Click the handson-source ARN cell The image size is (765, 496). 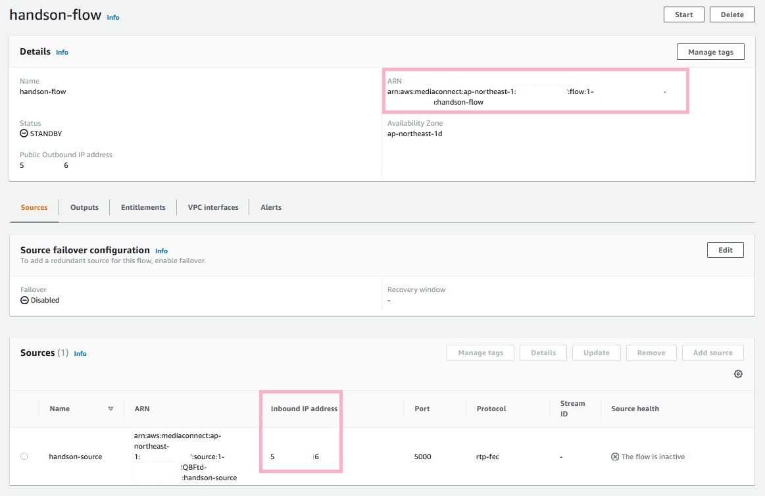(185, 457)
